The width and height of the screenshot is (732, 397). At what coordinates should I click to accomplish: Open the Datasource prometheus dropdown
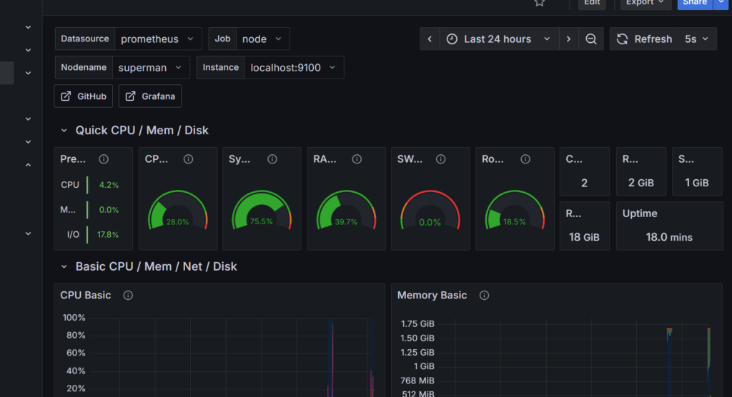coord(158,39)
